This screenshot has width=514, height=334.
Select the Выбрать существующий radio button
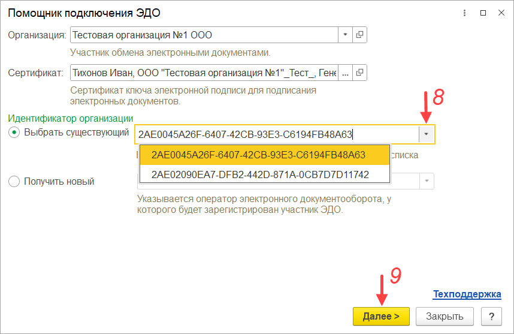point(14,133)
